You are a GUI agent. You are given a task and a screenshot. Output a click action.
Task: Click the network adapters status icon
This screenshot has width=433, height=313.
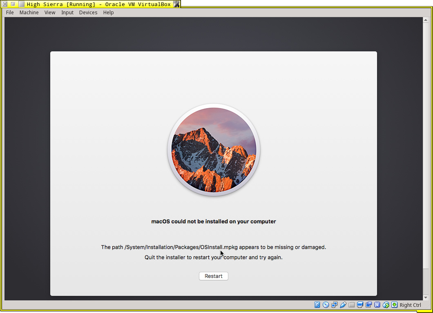point(334,305)
